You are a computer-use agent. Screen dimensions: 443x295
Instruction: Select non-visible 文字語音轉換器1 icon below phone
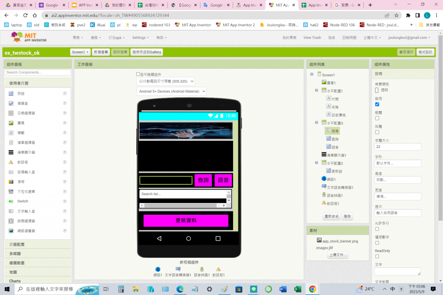pyautogui.click(x=178, y=270)
